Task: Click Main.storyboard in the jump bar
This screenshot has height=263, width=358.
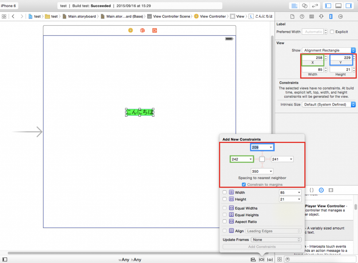Action: point(82,16)
